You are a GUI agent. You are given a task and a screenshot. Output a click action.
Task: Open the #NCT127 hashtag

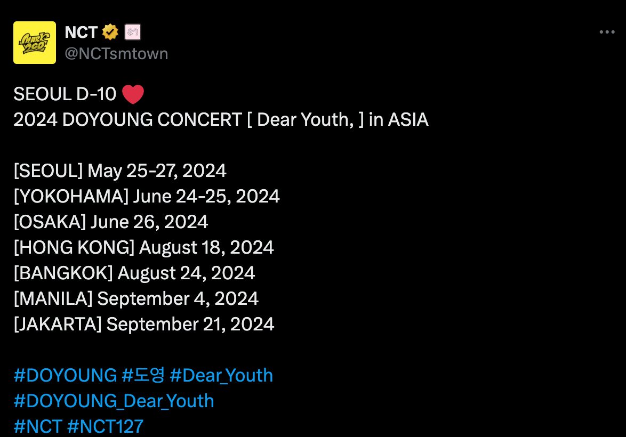coord(106,426)
